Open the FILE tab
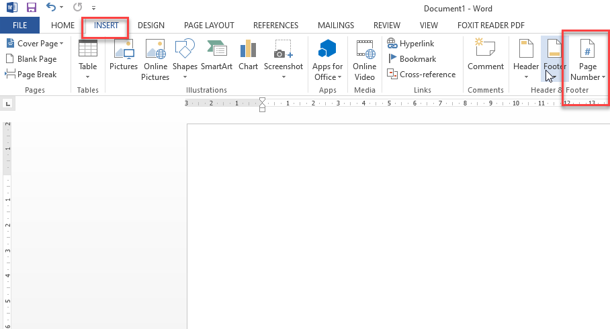 19,26
